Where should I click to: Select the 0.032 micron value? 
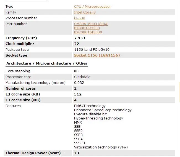point(79,83)
